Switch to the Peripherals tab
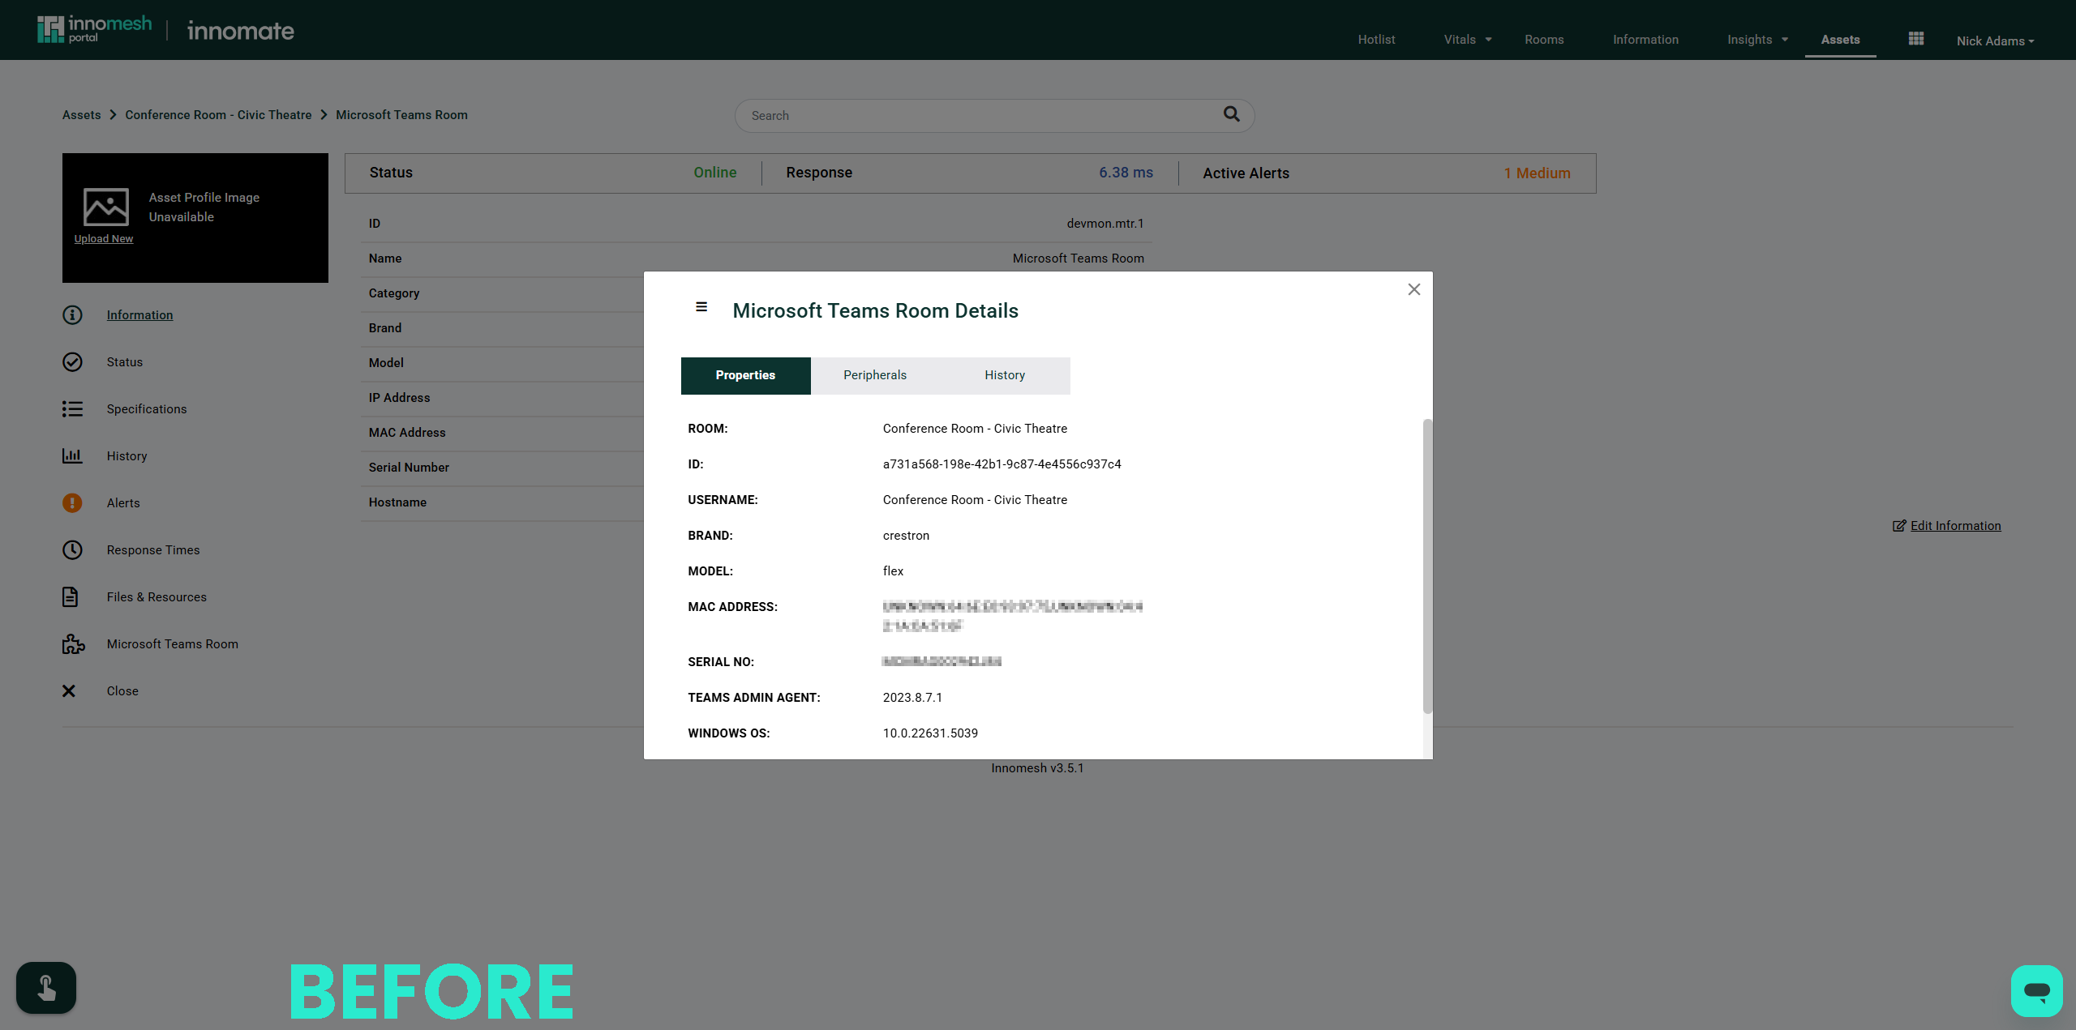This screenshot has width=2076, height=1030. [x=875, y=376]
